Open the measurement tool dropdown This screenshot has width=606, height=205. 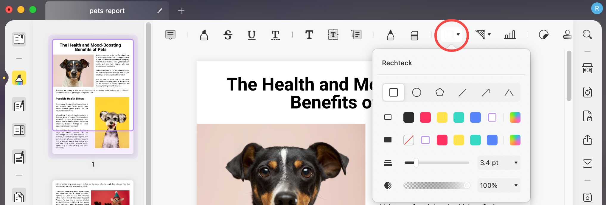(489, 35)
